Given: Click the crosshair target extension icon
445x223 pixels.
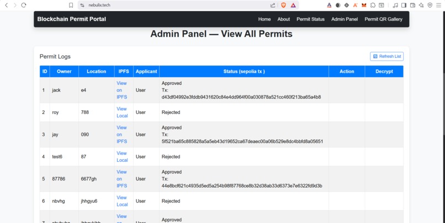Looking at the screenshot, I should [x=347, y=5].
